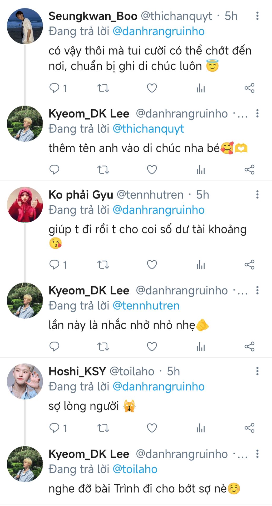View analytics of Hoshi_KSY's tweet
272x506 pixels.
pyautogui.click(x=201, y=428)
